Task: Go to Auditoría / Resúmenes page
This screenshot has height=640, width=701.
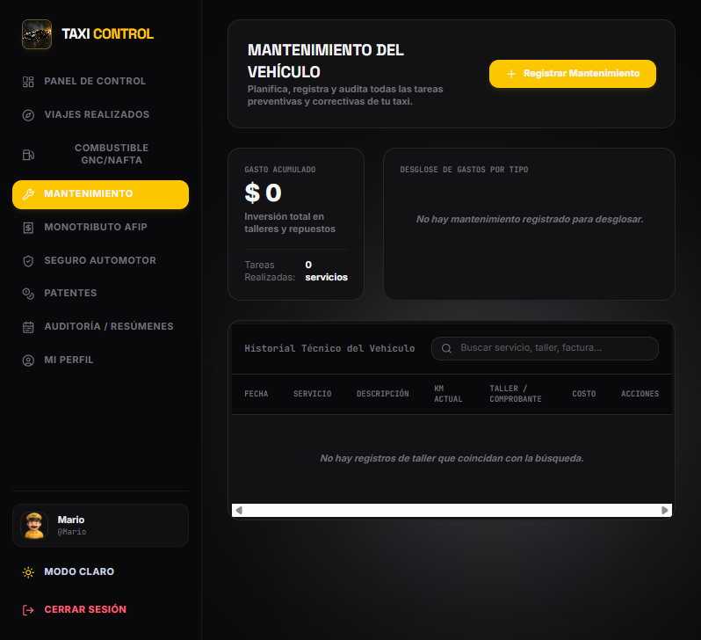Action: click(101, 327)
